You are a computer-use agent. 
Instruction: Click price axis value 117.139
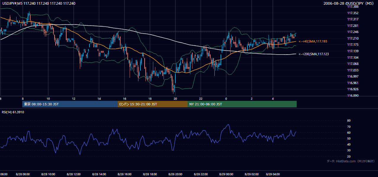(353, 51)
